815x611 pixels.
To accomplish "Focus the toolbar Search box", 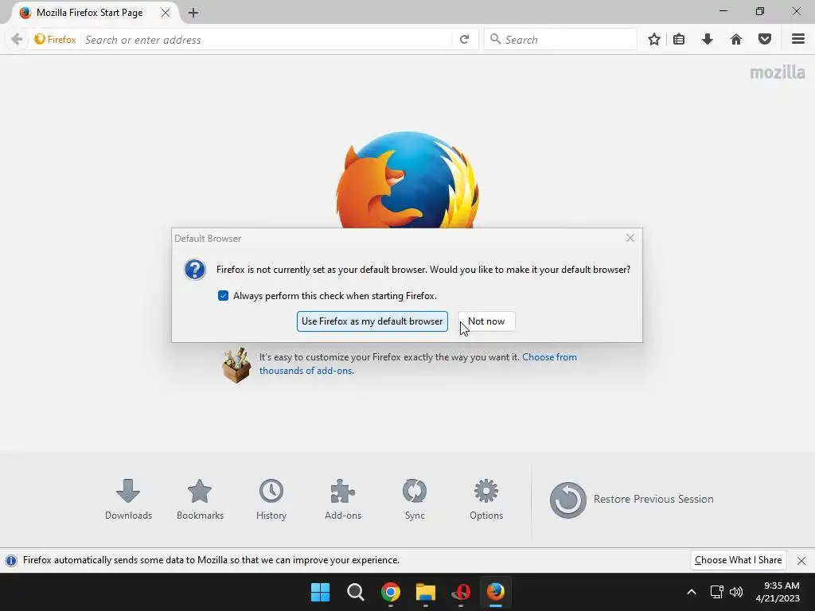I will [560, 40].
